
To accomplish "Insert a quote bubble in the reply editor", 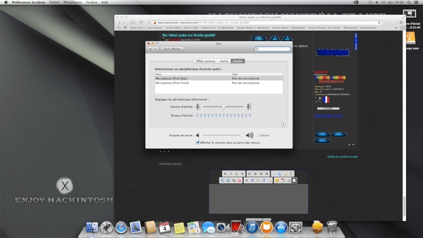I will (274, 174).
